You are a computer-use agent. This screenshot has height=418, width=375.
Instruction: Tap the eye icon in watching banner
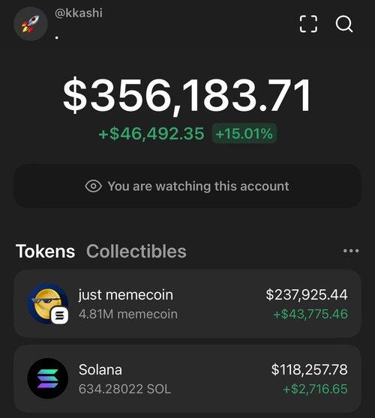(93, 186)
